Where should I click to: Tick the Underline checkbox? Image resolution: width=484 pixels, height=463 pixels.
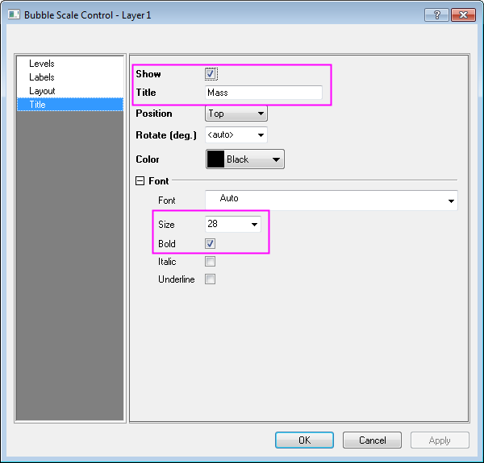pos(211,279)
